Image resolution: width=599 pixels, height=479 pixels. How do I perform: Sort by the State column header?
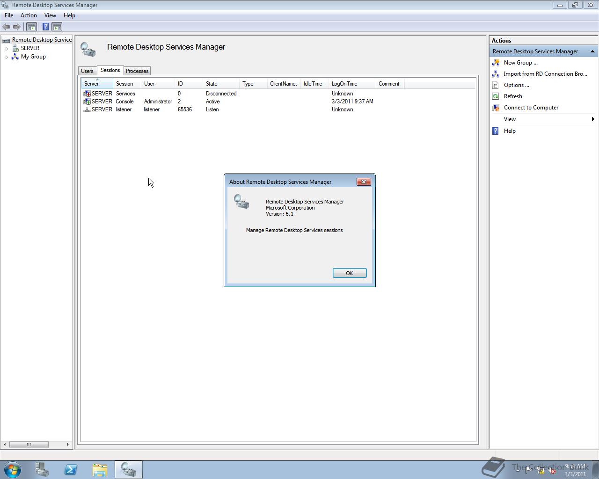[221, 84]
